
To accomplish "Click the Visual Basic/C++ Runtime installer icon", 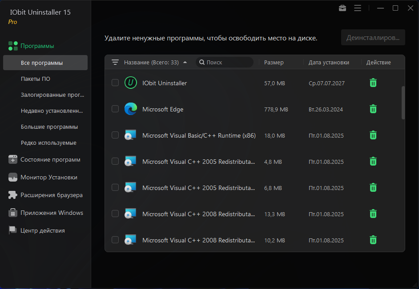I will pyautogui.click(x=130, y=135).
